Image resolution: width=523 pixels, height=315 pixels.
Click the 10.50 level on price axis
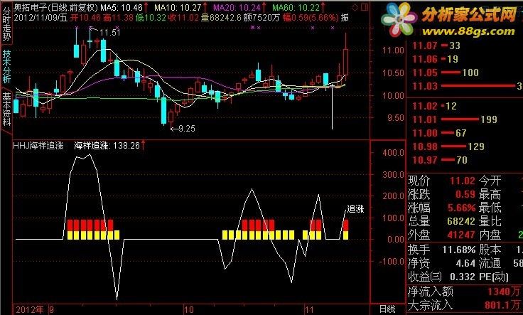(x=393, y=73)
